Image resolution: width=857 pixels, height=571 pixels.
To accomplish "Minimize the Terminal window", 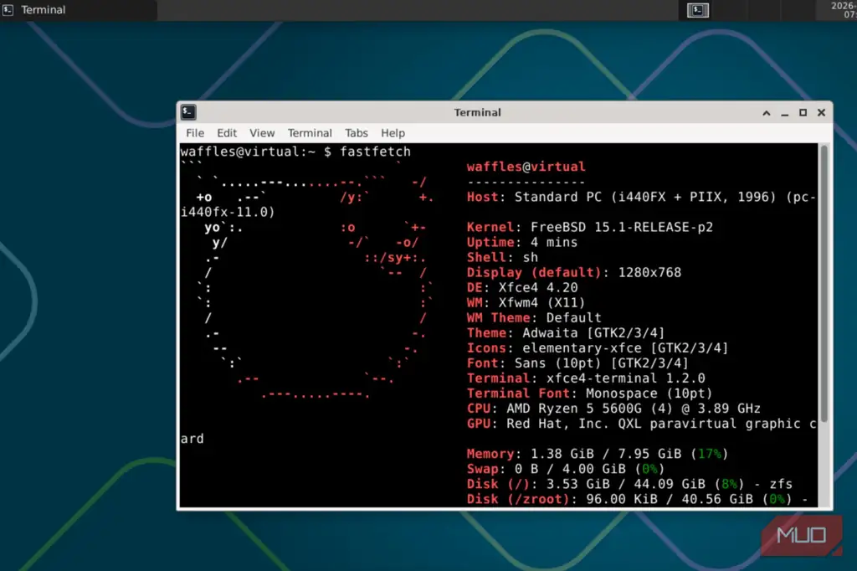I will (784, 113).
